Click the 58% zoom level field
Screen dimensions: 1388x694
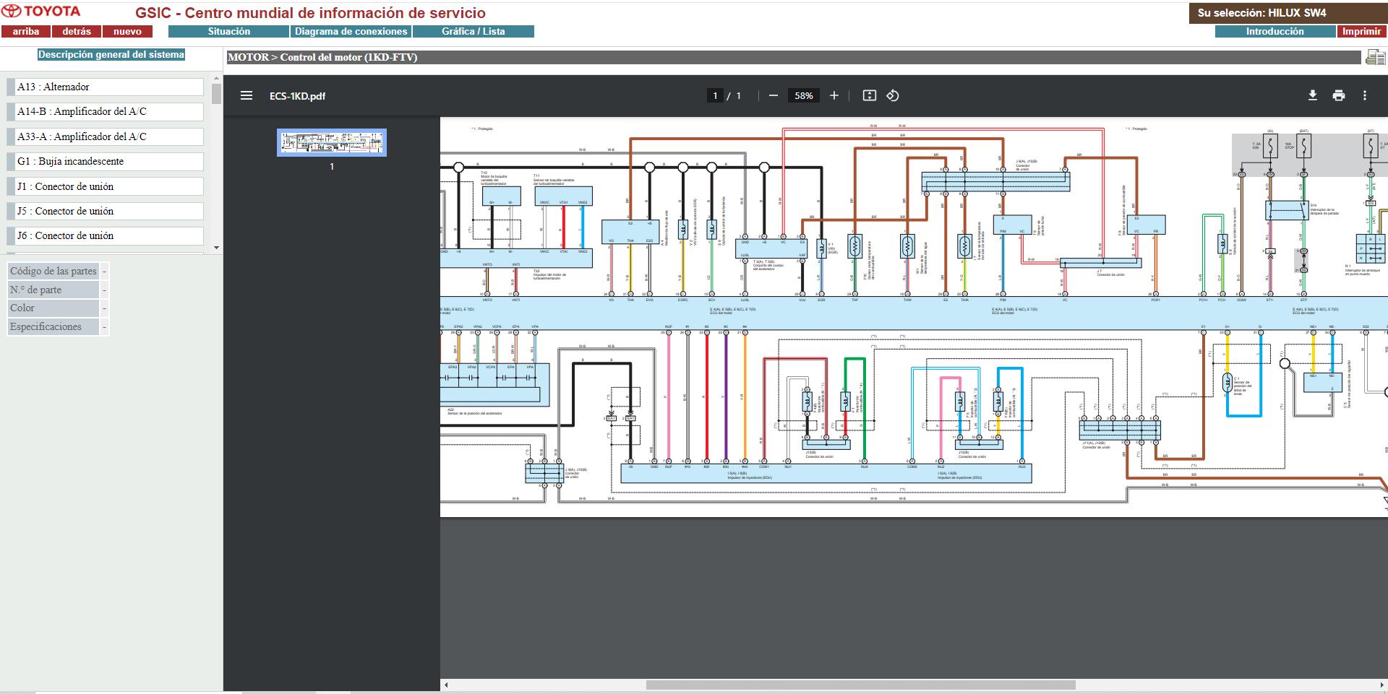click(x=804, y=95)
